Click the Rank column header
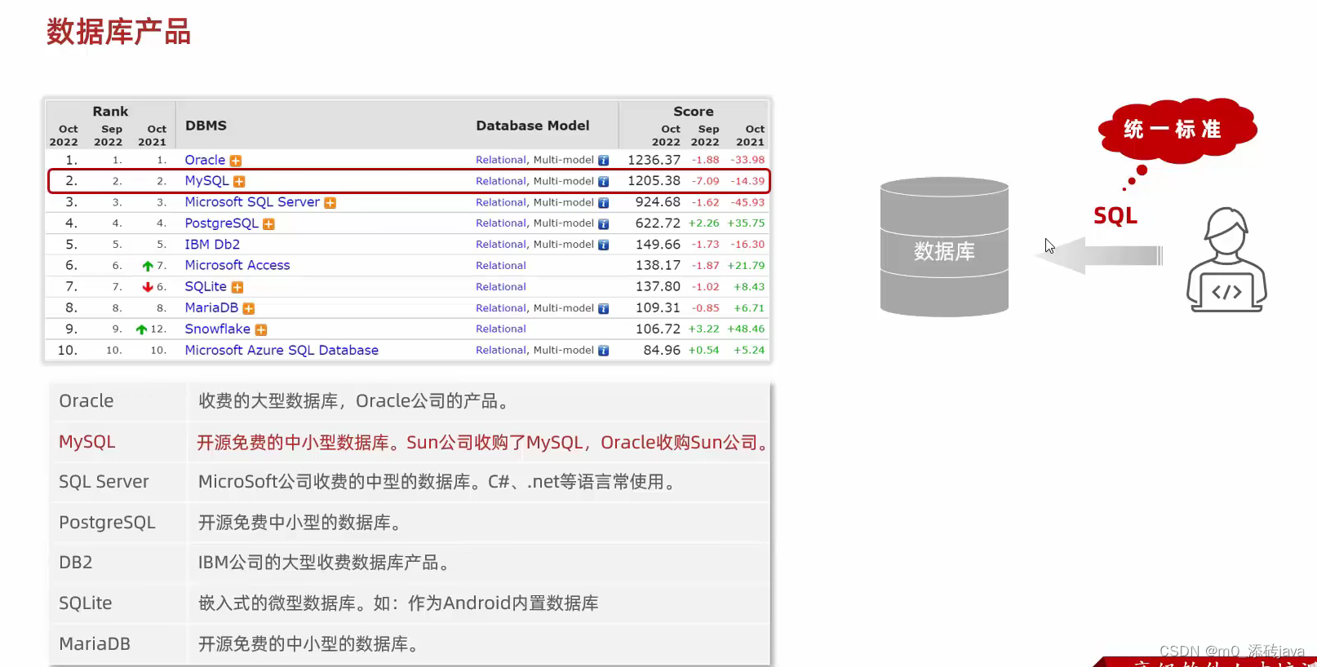1317x667 pixels. (x=110, y=112)
